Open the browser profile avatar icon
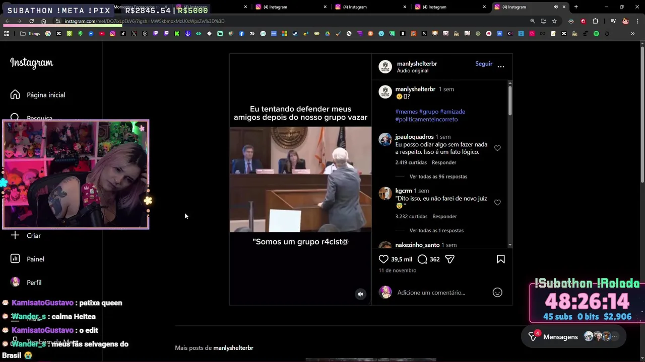Image resolution: width=645 pixels, height=362 pixels. pyautogui.click(x=625, y=21)
